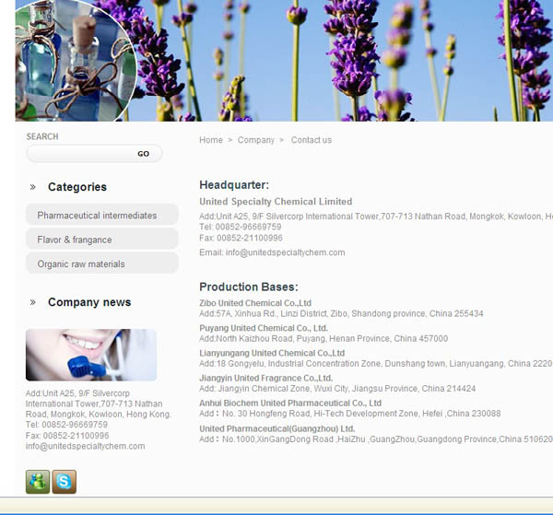
Task: Click the headquarter email info@unitedspecialtychem.com
Action: 286,252
